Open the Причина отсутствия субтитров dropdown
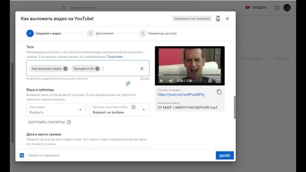Viewport: 306px width, 172px height. click(120, 109)
